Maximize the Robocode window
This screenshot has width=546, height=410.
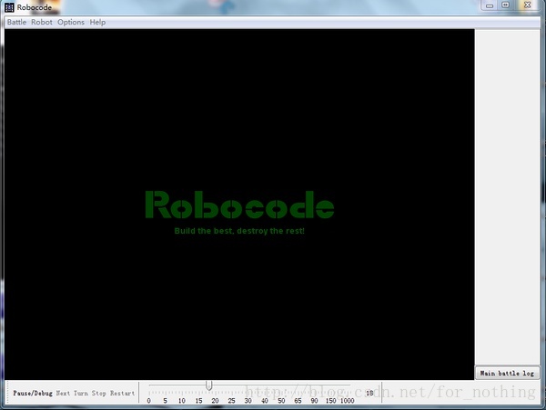point(506,5)
